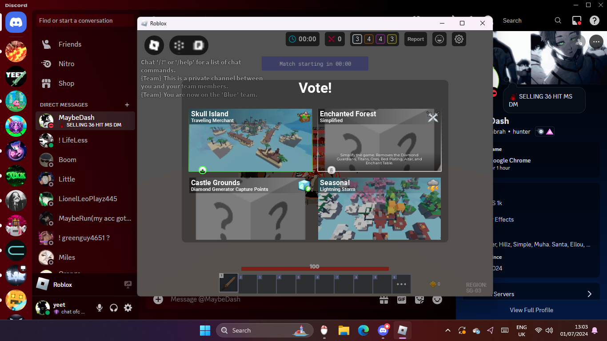Open the GIF picker
Image resolution: width=607 pixels, height=341 pixels.
402,299
